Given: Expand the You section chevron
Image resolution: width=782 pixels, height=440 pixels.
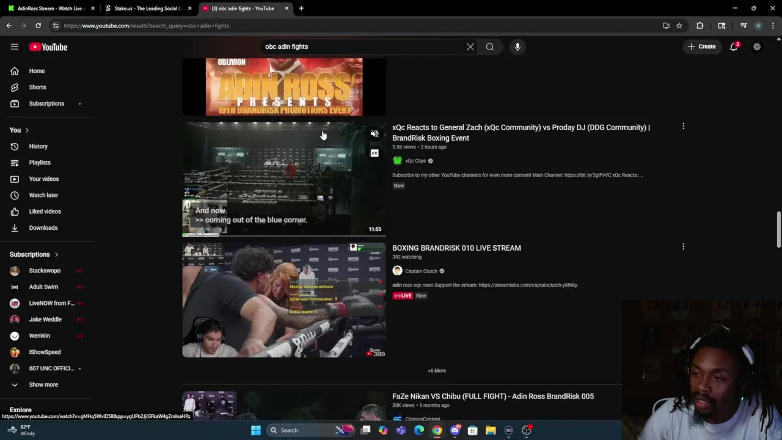Looking at the screenshot, I should 27,130.
